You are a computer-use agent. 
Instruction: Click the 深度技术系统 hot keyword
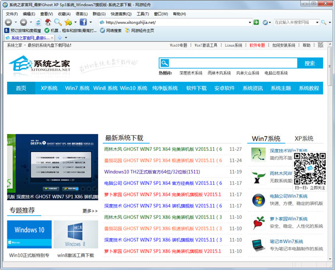click(191, 73)
